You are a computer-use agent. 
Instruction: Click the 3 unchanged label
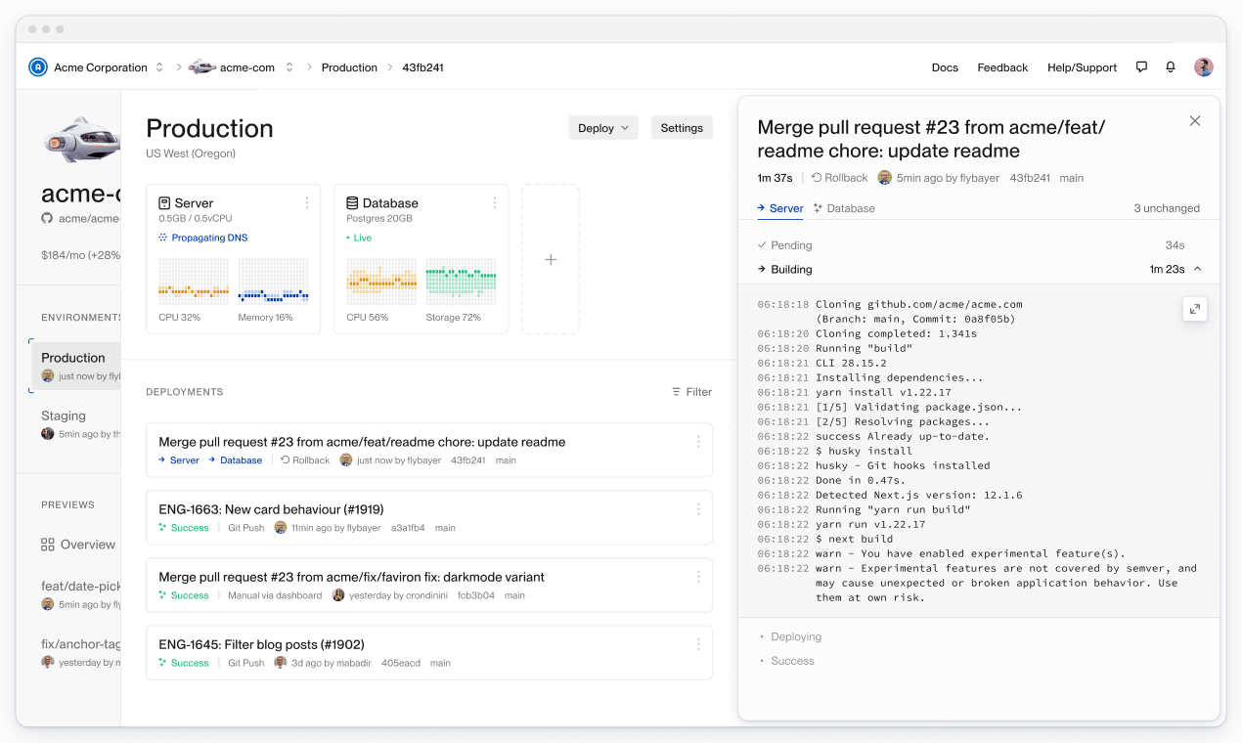coord(1167,208)
